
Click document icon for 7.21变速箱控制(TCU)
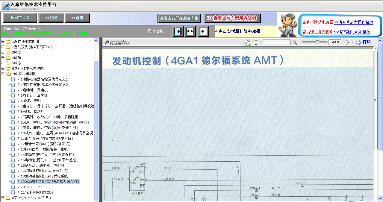(13, 192)
